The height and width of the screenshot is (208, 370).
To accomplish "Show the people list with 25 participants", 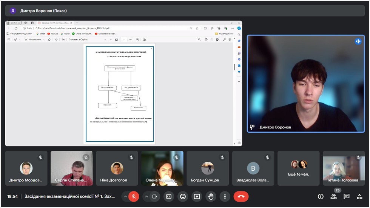I will click(x=333, y=196).
